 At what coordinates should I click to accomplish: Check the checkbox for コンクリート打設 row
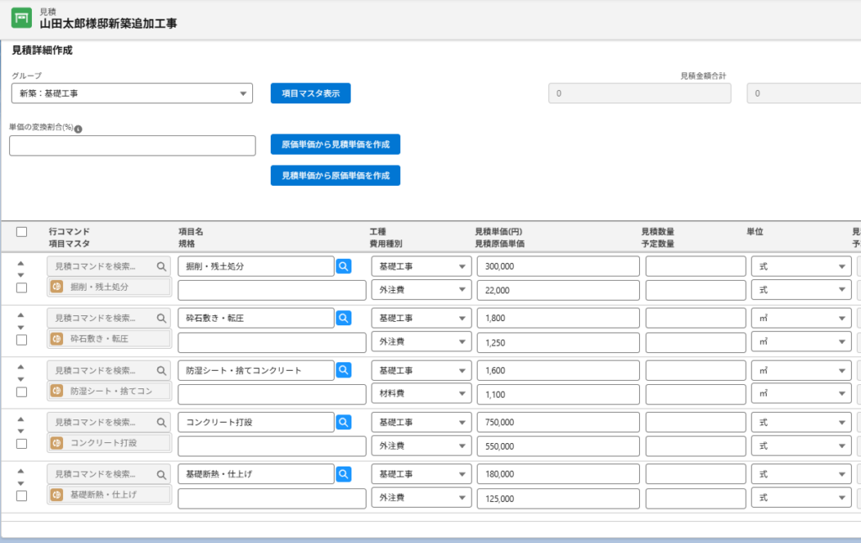click(21, 444)
